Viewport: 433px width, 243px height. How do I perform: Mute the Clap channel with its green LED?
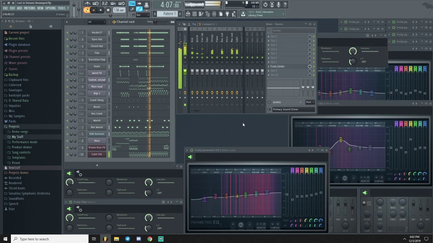click(x=67, y=53)
